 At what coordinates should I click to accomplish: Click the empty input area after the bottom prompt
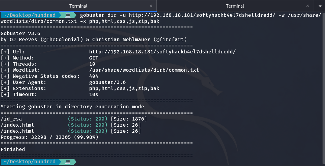[183, 162]
